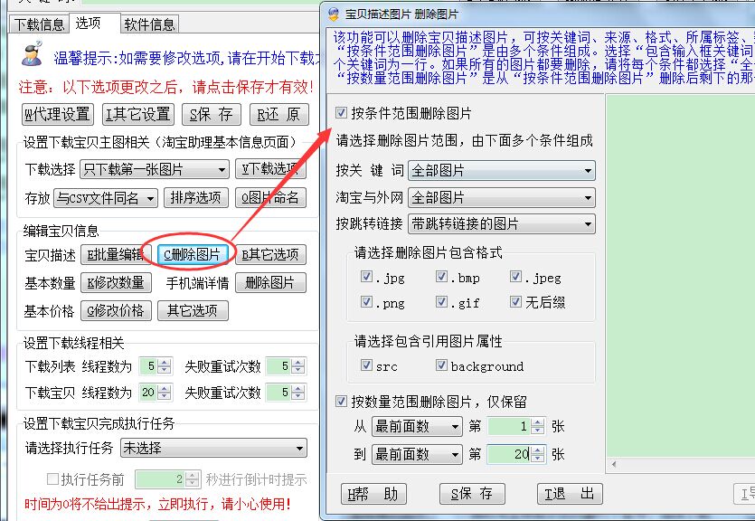Click the G修改价格 button
The width and height of the screenshot is (755, 521).
tap(116, 310)
